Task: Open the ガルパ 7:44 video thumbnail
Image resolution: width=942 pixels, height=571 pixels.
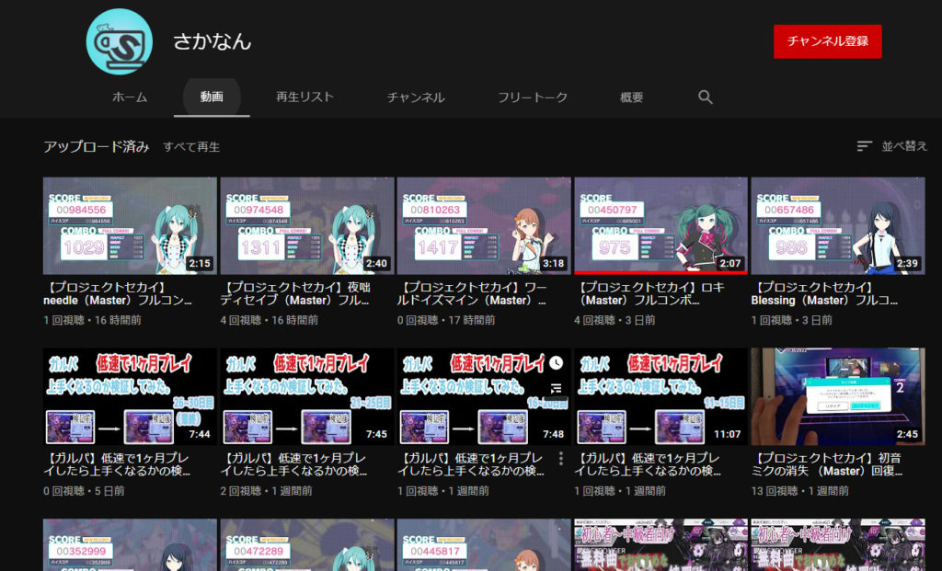Action: pyautogui.click(x=130, y=396)
